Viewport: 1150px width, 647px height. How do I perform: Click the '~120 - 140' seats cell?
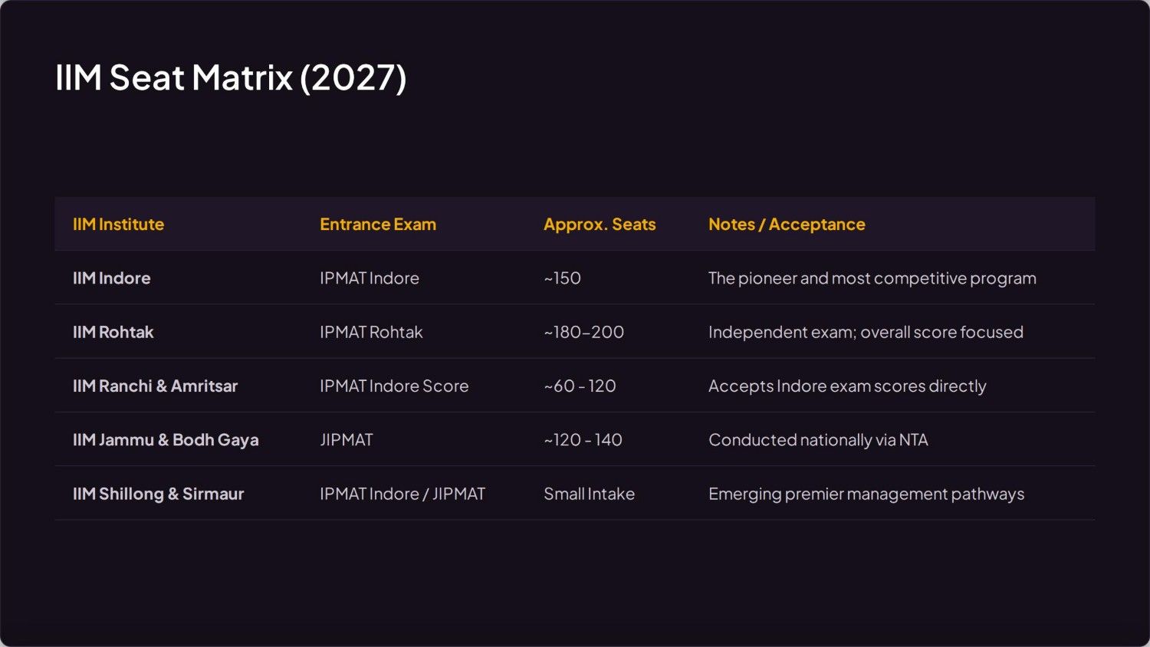pyautogui.click(x=583, y=440)
